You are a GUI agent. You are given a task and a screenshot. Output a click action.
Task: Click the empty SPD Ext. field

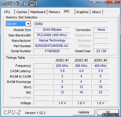(x=101, y=46)
